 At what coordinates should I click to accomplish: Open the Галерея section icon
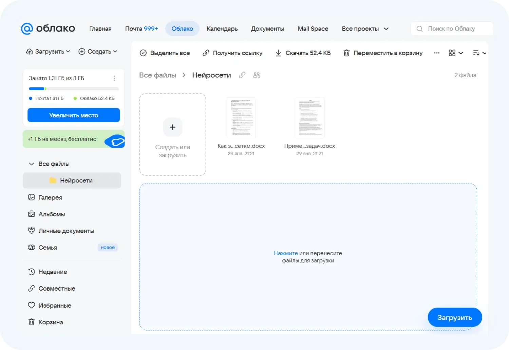[x=31, y=197]
